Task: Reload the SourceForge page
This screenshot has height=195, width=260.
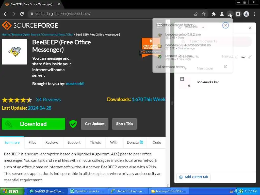Action: 22,14
